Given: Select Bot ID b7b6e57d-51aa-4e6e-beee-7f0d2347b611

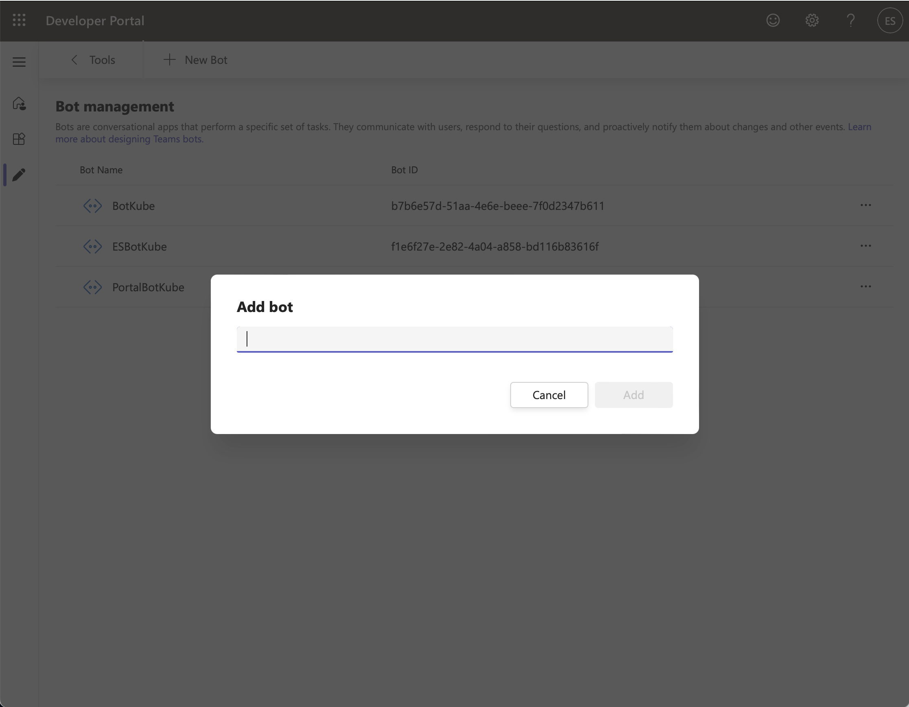Looking at the screenshot, I should point(497,206).
